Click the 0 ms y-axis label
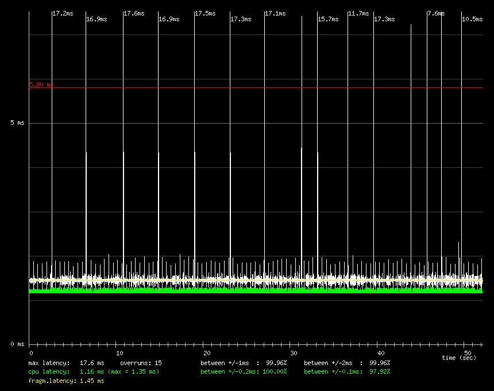Screen dimensions: 494x391 17,344
